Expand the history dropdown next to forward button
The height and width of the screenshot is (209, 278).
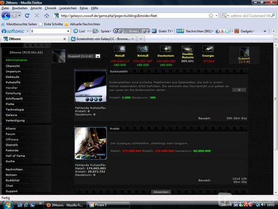tap(19, 16)
